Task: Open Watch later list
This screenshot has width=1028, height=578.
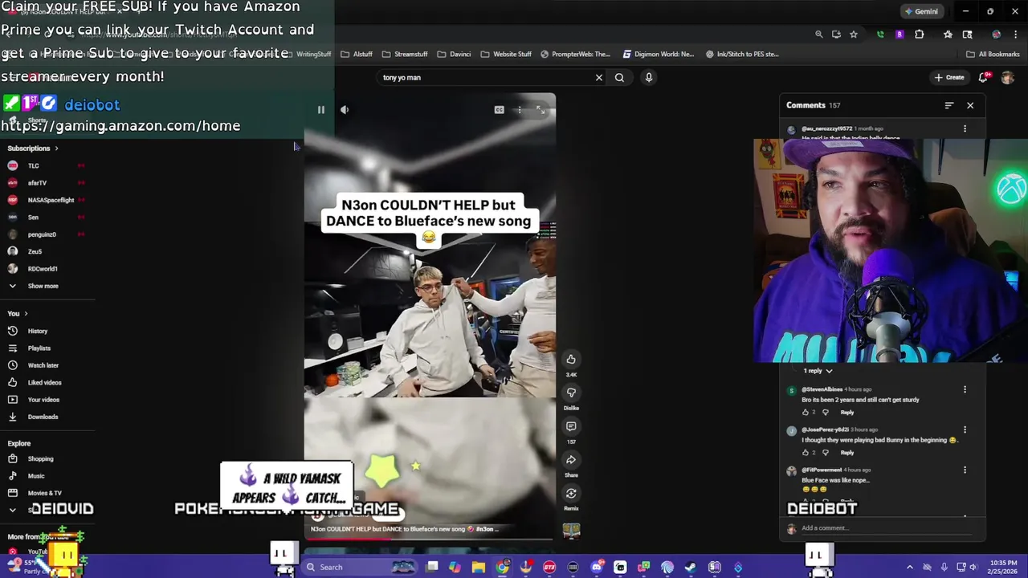Action: (x=44, y=365)
